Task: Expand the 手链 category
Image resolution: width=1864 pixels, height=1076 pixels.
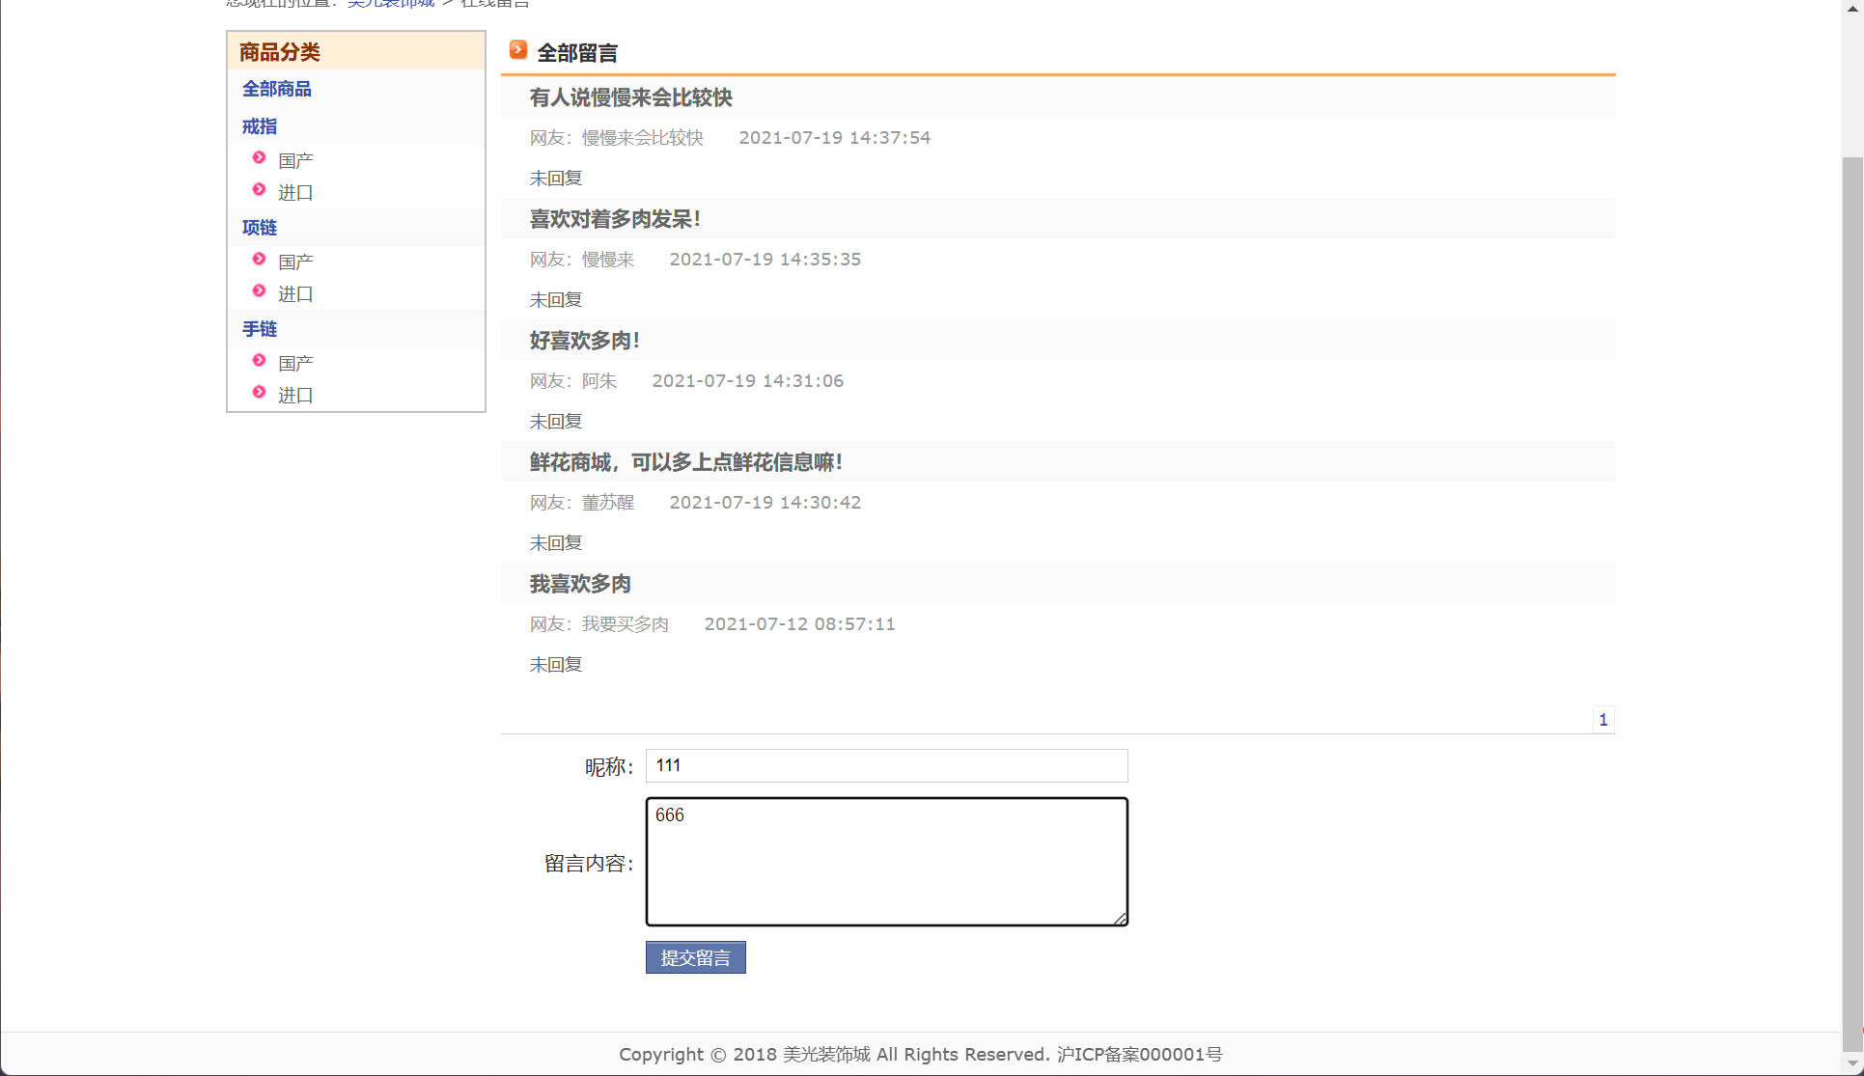Action: tap(259, 329)
